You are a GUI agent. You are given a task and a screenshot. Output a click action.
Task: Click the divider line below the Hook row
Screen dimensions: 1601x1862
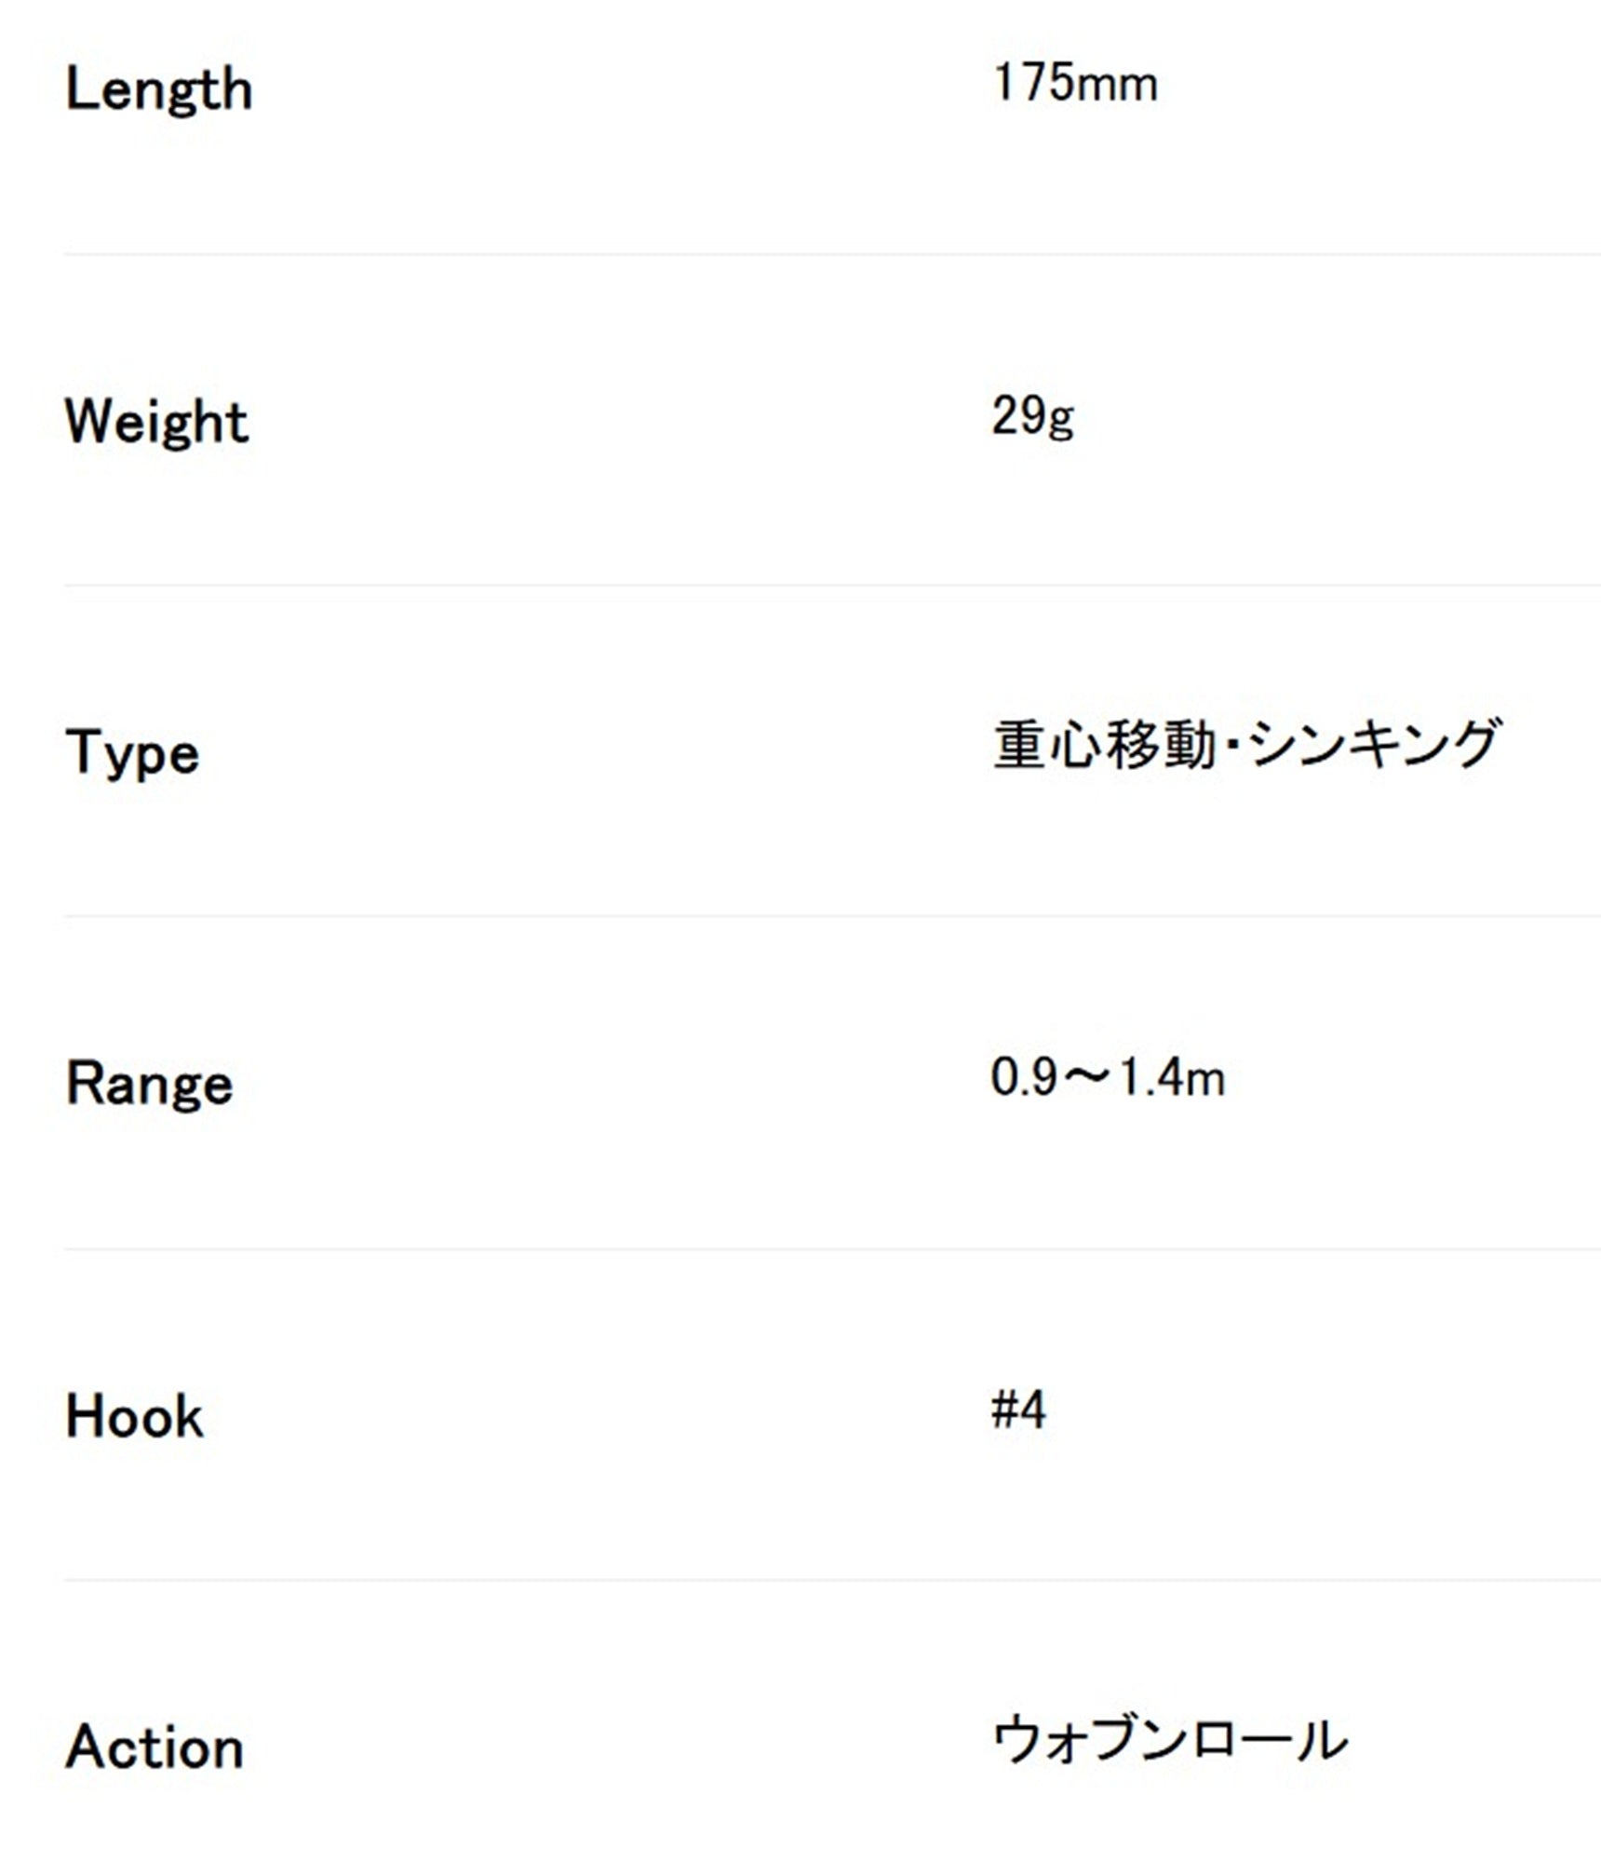(x=832, y=1579)
